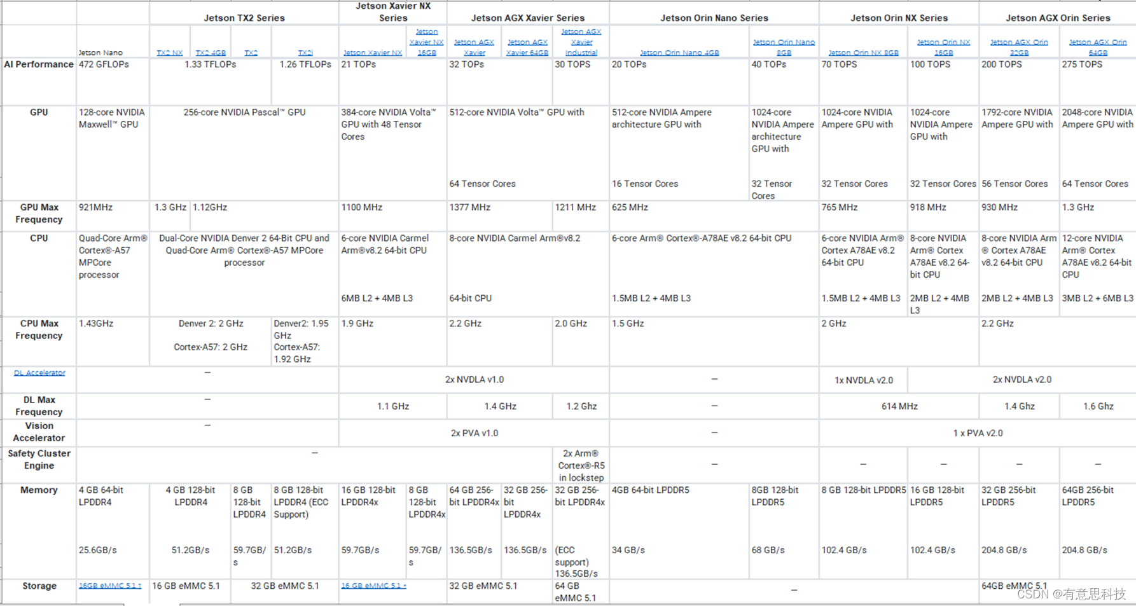Image resolution: width=1136 pixels, height=606 pixels.
Task: Select the Jetson Orin NX Series header
Action: pyautogui.click(x=899, y=18)
